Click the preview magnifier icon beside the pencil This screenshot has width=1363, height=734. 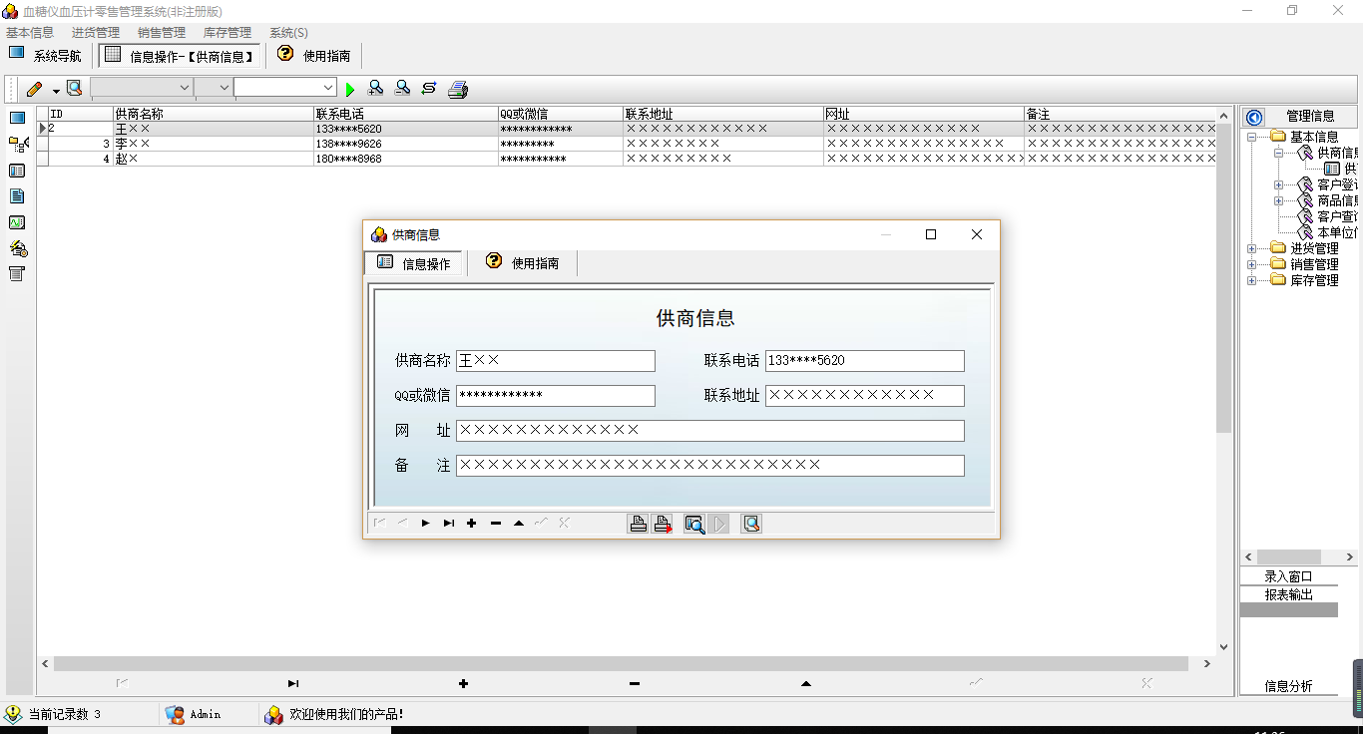coord(74,89)
